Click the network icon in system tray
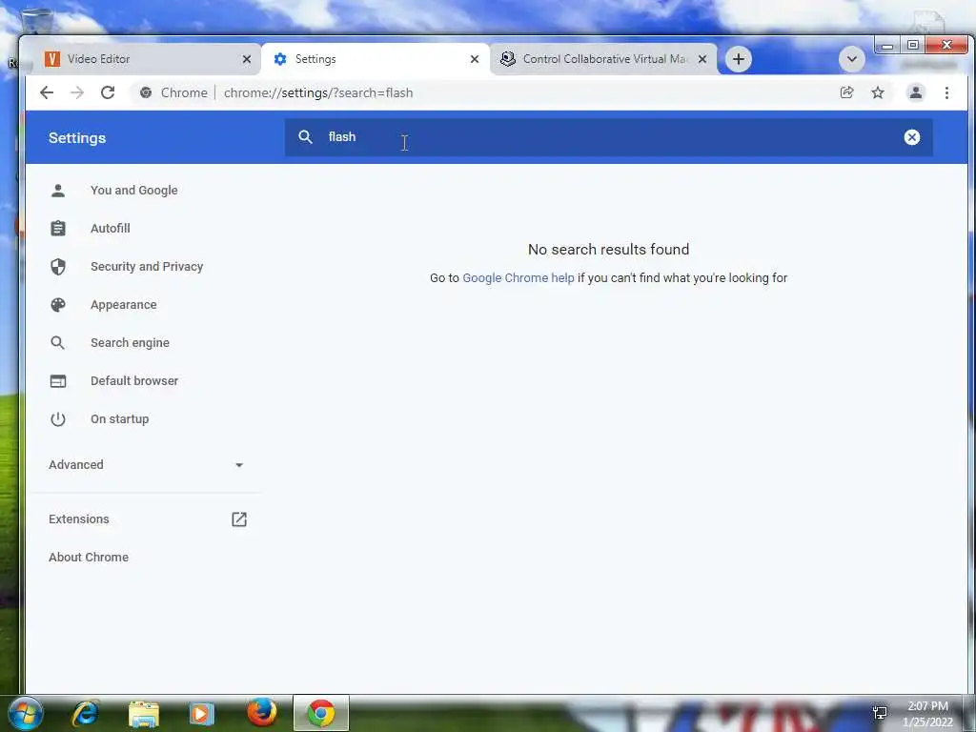The height and width of the screenshot is (732, 976). [880, 713]
